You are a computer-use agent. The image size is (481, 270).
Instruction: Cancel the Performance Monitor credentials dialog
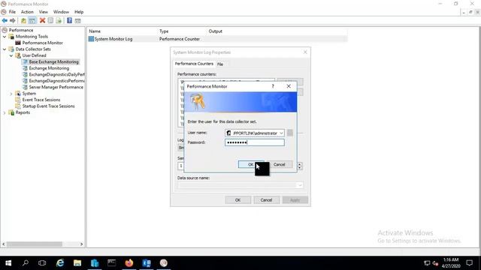(x=279, y=164)
